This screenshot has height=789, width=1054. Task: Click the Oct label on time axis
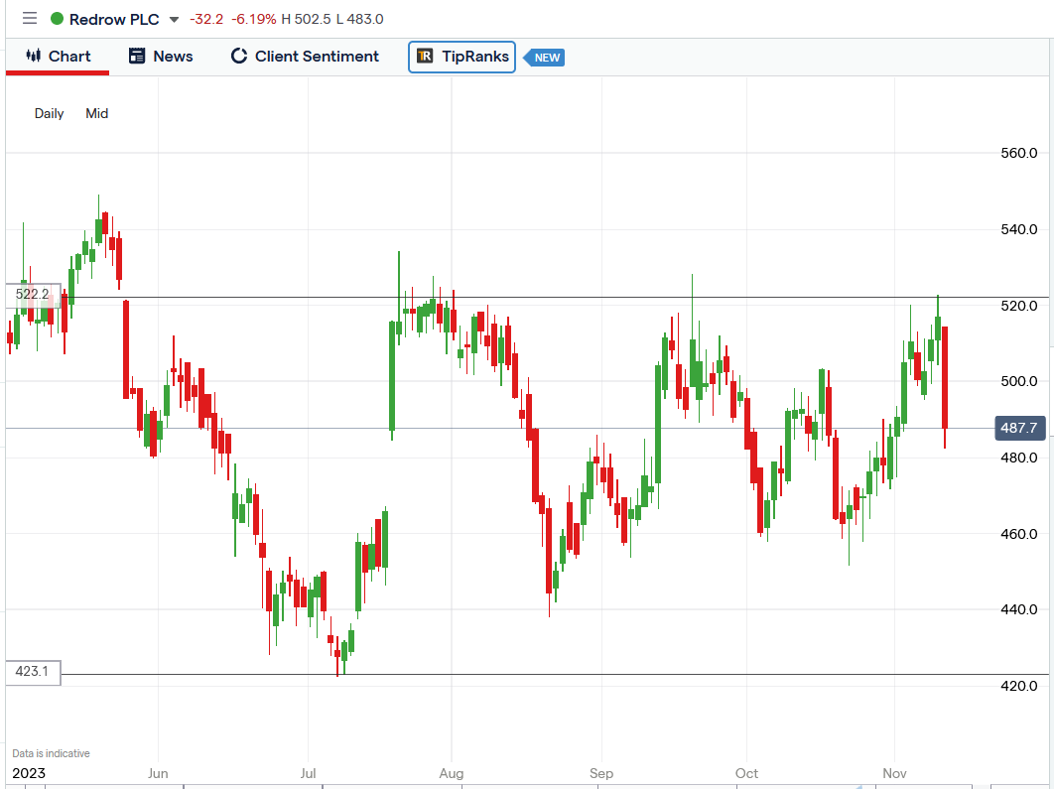(x=746, y=773)
